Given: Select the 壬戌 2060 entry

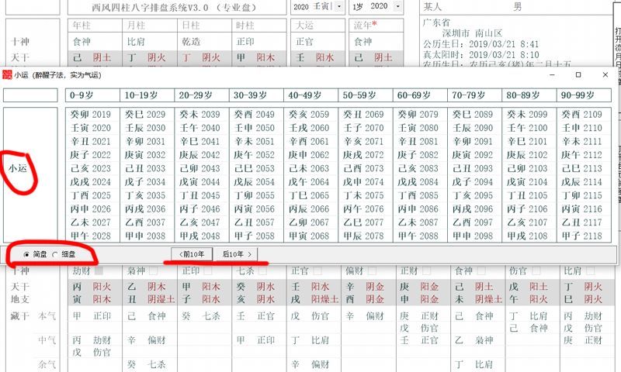Looking at the screenshot, I should [309, 128].
